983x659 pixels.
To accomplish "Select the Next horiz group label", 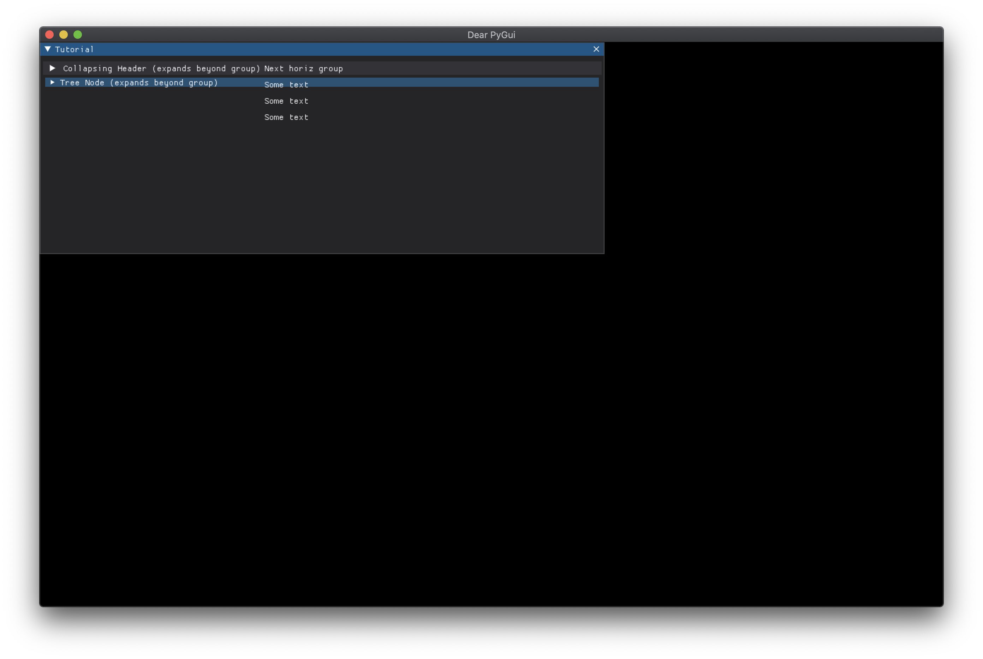I will (303, 68).
